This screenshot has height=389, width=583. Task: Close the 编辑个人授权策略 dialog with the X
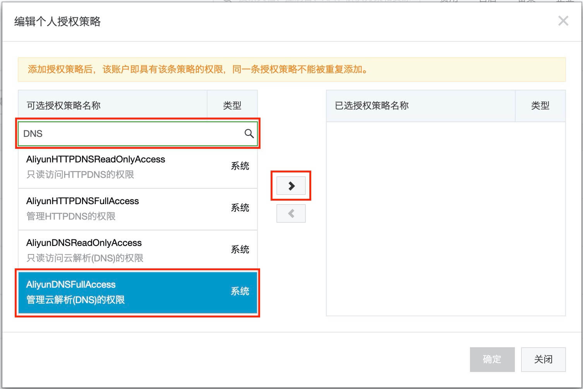click(563, 21)
